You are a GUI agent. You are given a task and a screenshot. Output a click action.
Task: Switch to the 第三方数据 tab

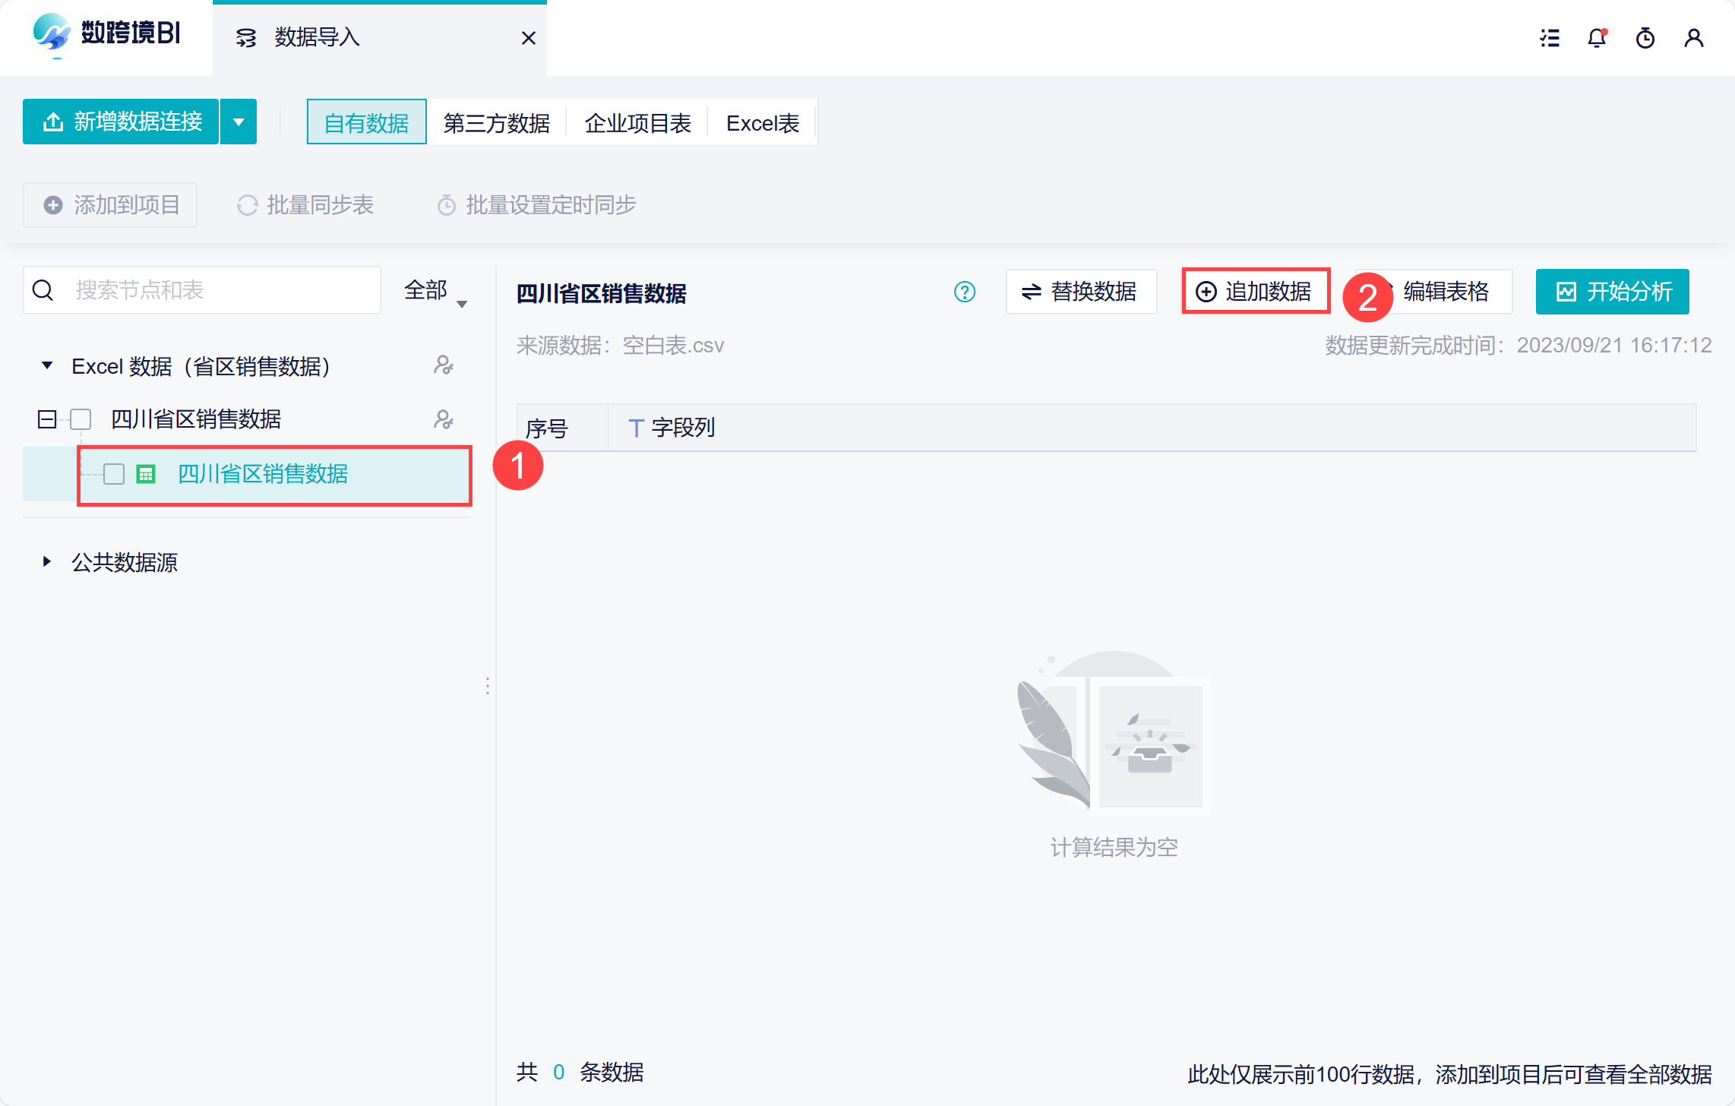(496, 123)
